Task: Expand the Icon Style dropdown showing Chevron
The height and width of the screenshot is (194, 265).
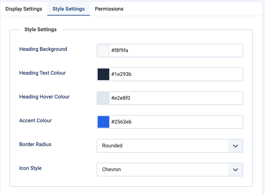Action: 162,170
